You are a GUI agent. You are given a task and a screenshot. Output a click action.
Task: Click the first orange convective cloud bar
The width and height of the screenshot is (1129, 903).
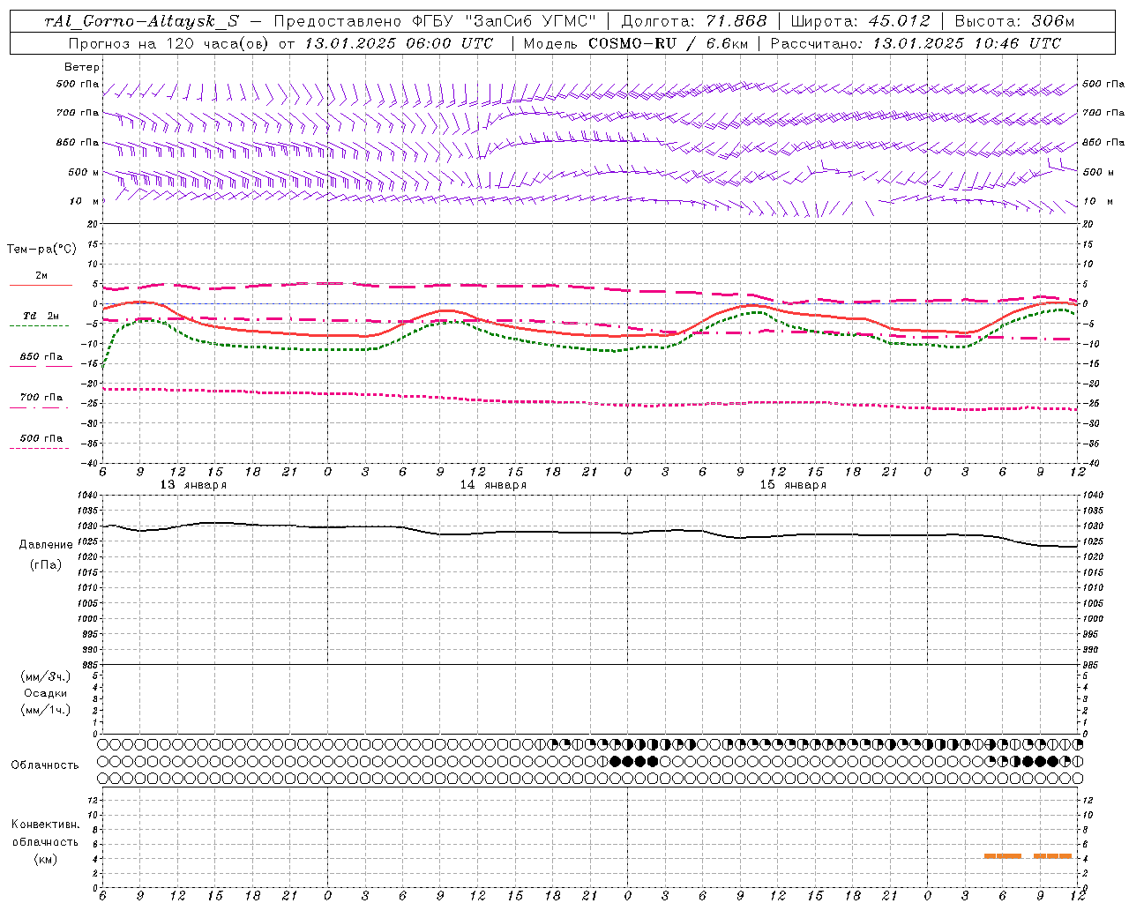pos(1003,855)
